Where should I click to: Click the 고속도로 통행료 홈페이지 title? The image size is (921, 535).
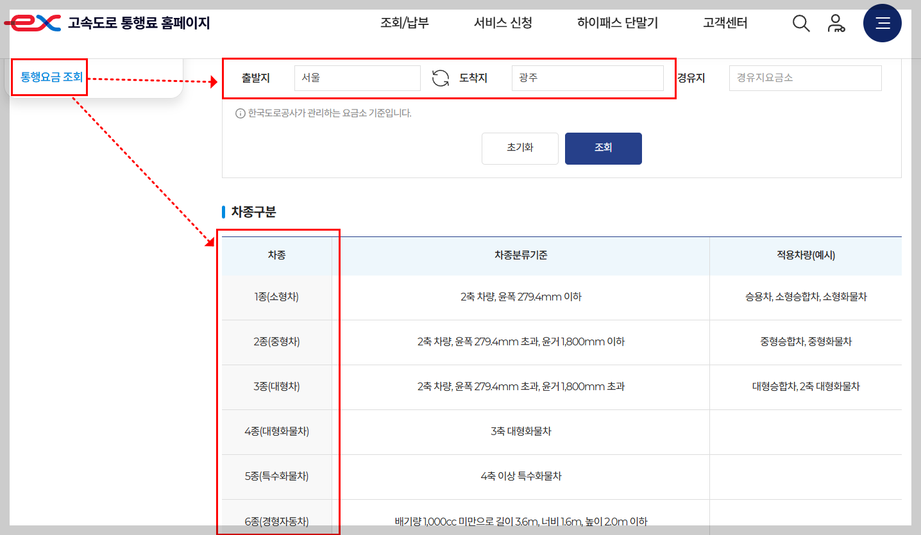[x=139, y=23]
